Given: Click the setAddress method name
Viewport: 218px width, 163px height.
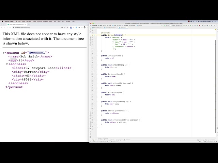Looking at the screenshot, I should 117,120.
